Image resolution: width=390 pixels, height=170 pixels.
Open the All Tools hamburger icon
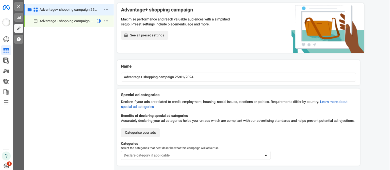pyautogui.click(x=6, y=102)
